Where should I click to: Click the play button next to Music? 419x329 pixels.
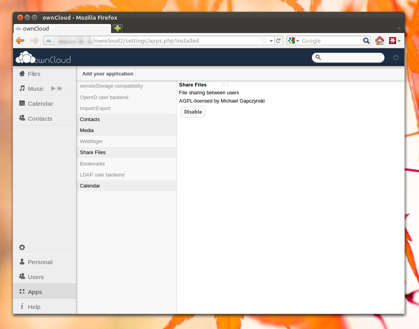[x=53, y=88]
